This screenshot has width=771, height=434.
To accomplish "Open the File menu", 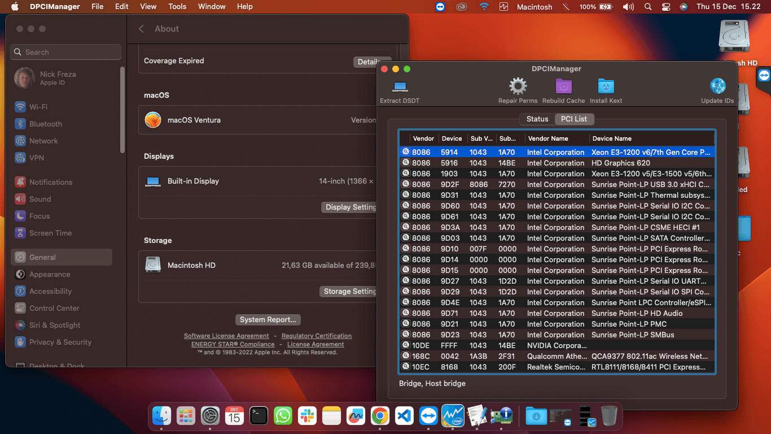I will tap(98, 7).
